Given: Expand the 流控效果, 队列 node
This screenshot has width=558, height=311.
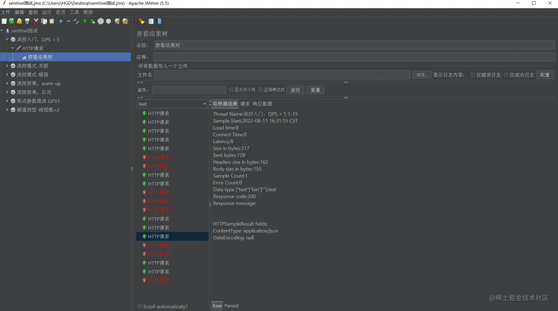Looking at the screenshot, I should pos(7,92).
